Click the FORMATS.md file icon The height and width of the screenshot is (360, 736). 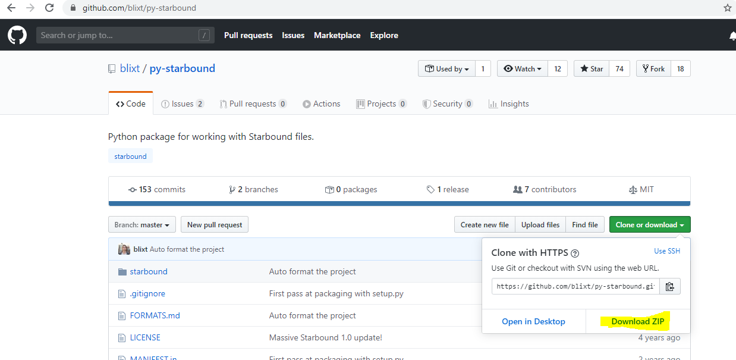122,315
